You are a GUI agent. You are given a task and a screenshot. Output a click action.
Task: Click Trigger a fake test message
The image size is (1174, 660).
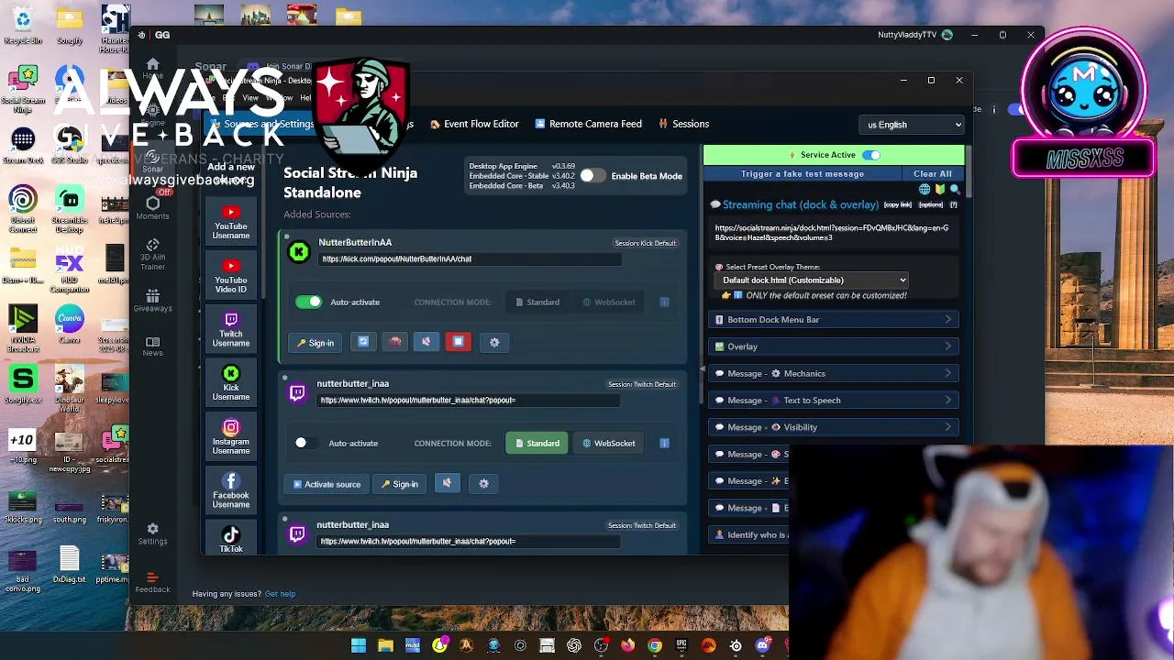coord(803,173)
